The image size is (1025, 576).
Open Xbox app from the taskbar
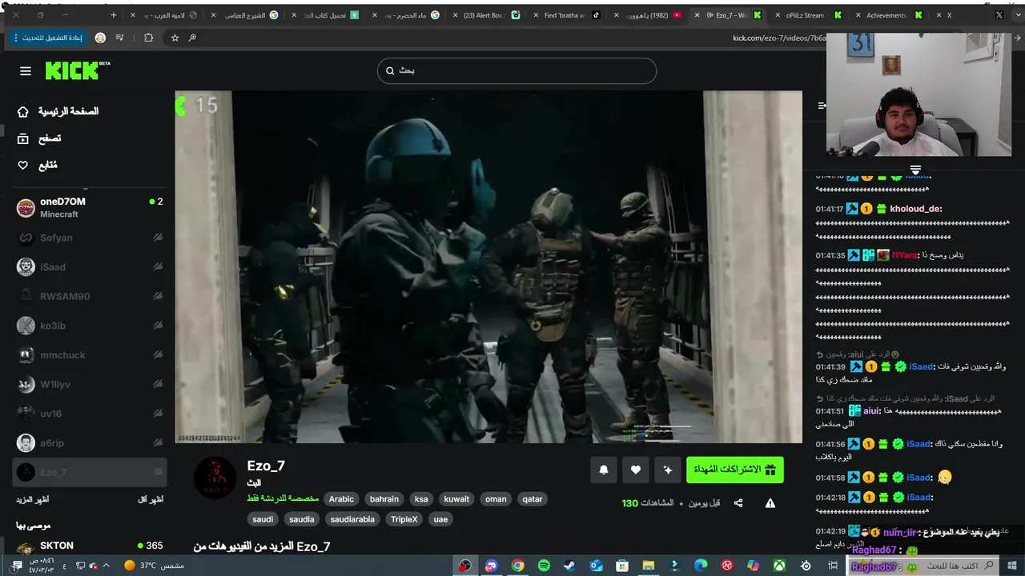779,566
